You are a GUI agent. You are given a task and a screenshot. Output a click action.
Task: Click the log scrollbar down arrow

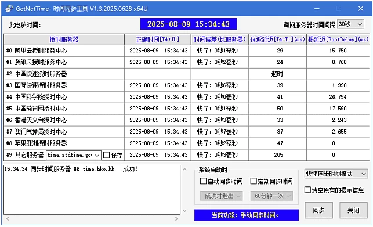(x=184, y=211)
